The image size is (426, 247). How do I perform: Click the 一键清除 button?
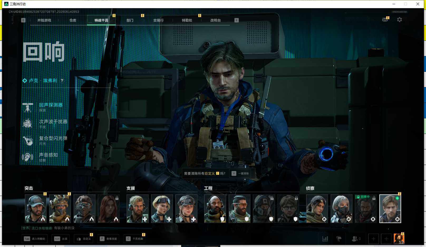point(240,173)
